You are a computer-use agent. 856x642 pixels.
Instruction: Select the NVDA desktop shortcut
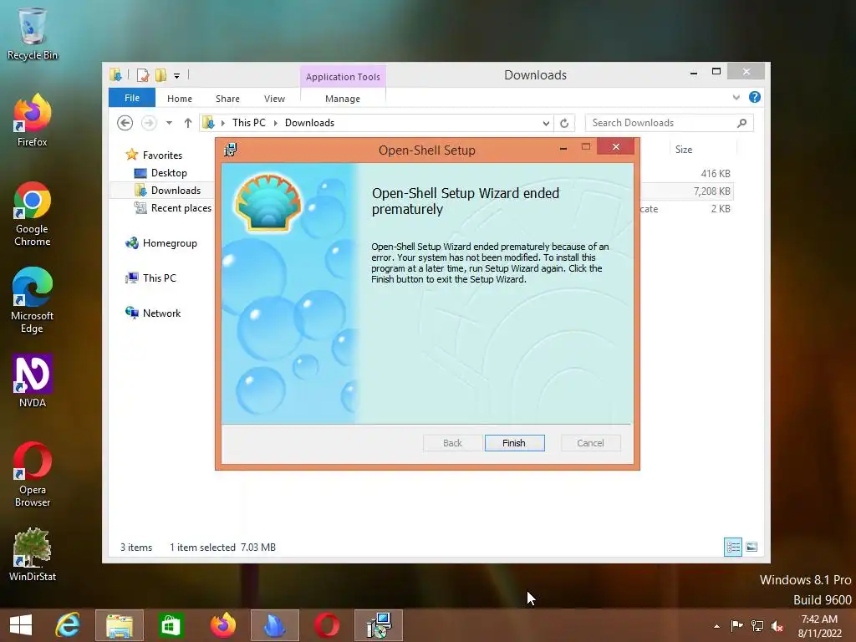pyautogui.click(x=33, y=381)
